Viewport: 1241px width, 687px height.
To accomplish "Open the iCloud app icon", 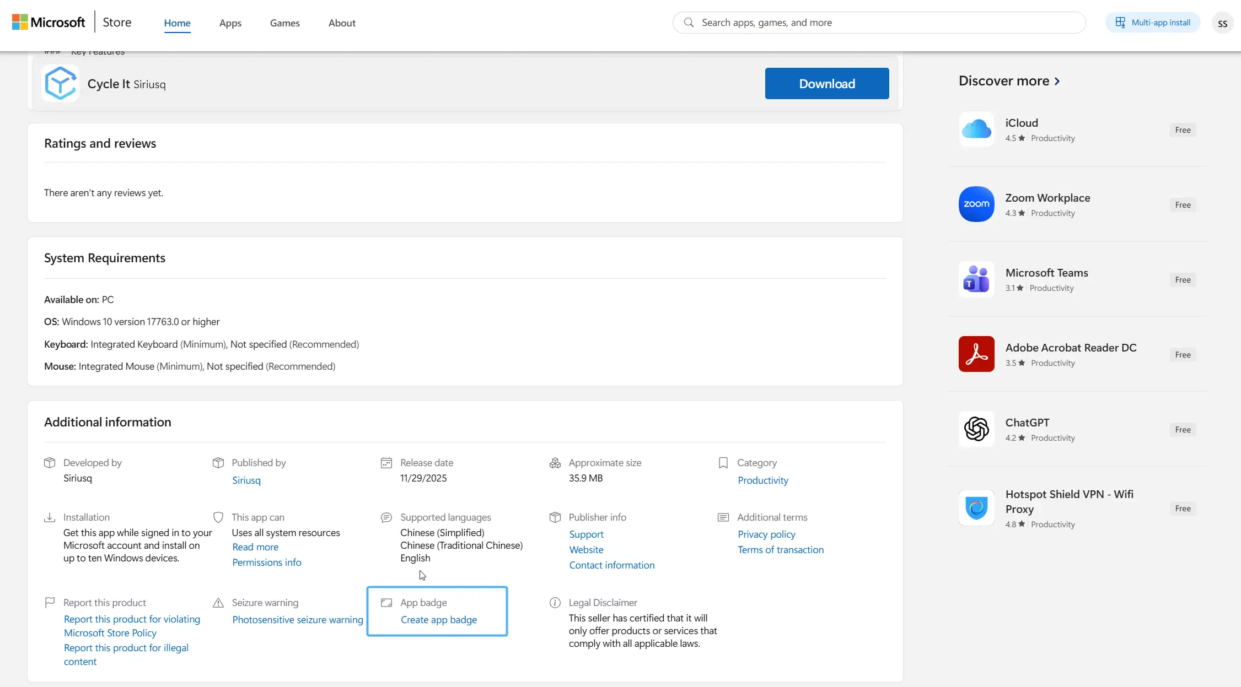I will 976,129.
